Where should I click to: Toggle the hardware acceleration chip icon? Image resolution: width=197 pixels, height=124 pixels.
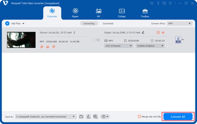[96, 116]
